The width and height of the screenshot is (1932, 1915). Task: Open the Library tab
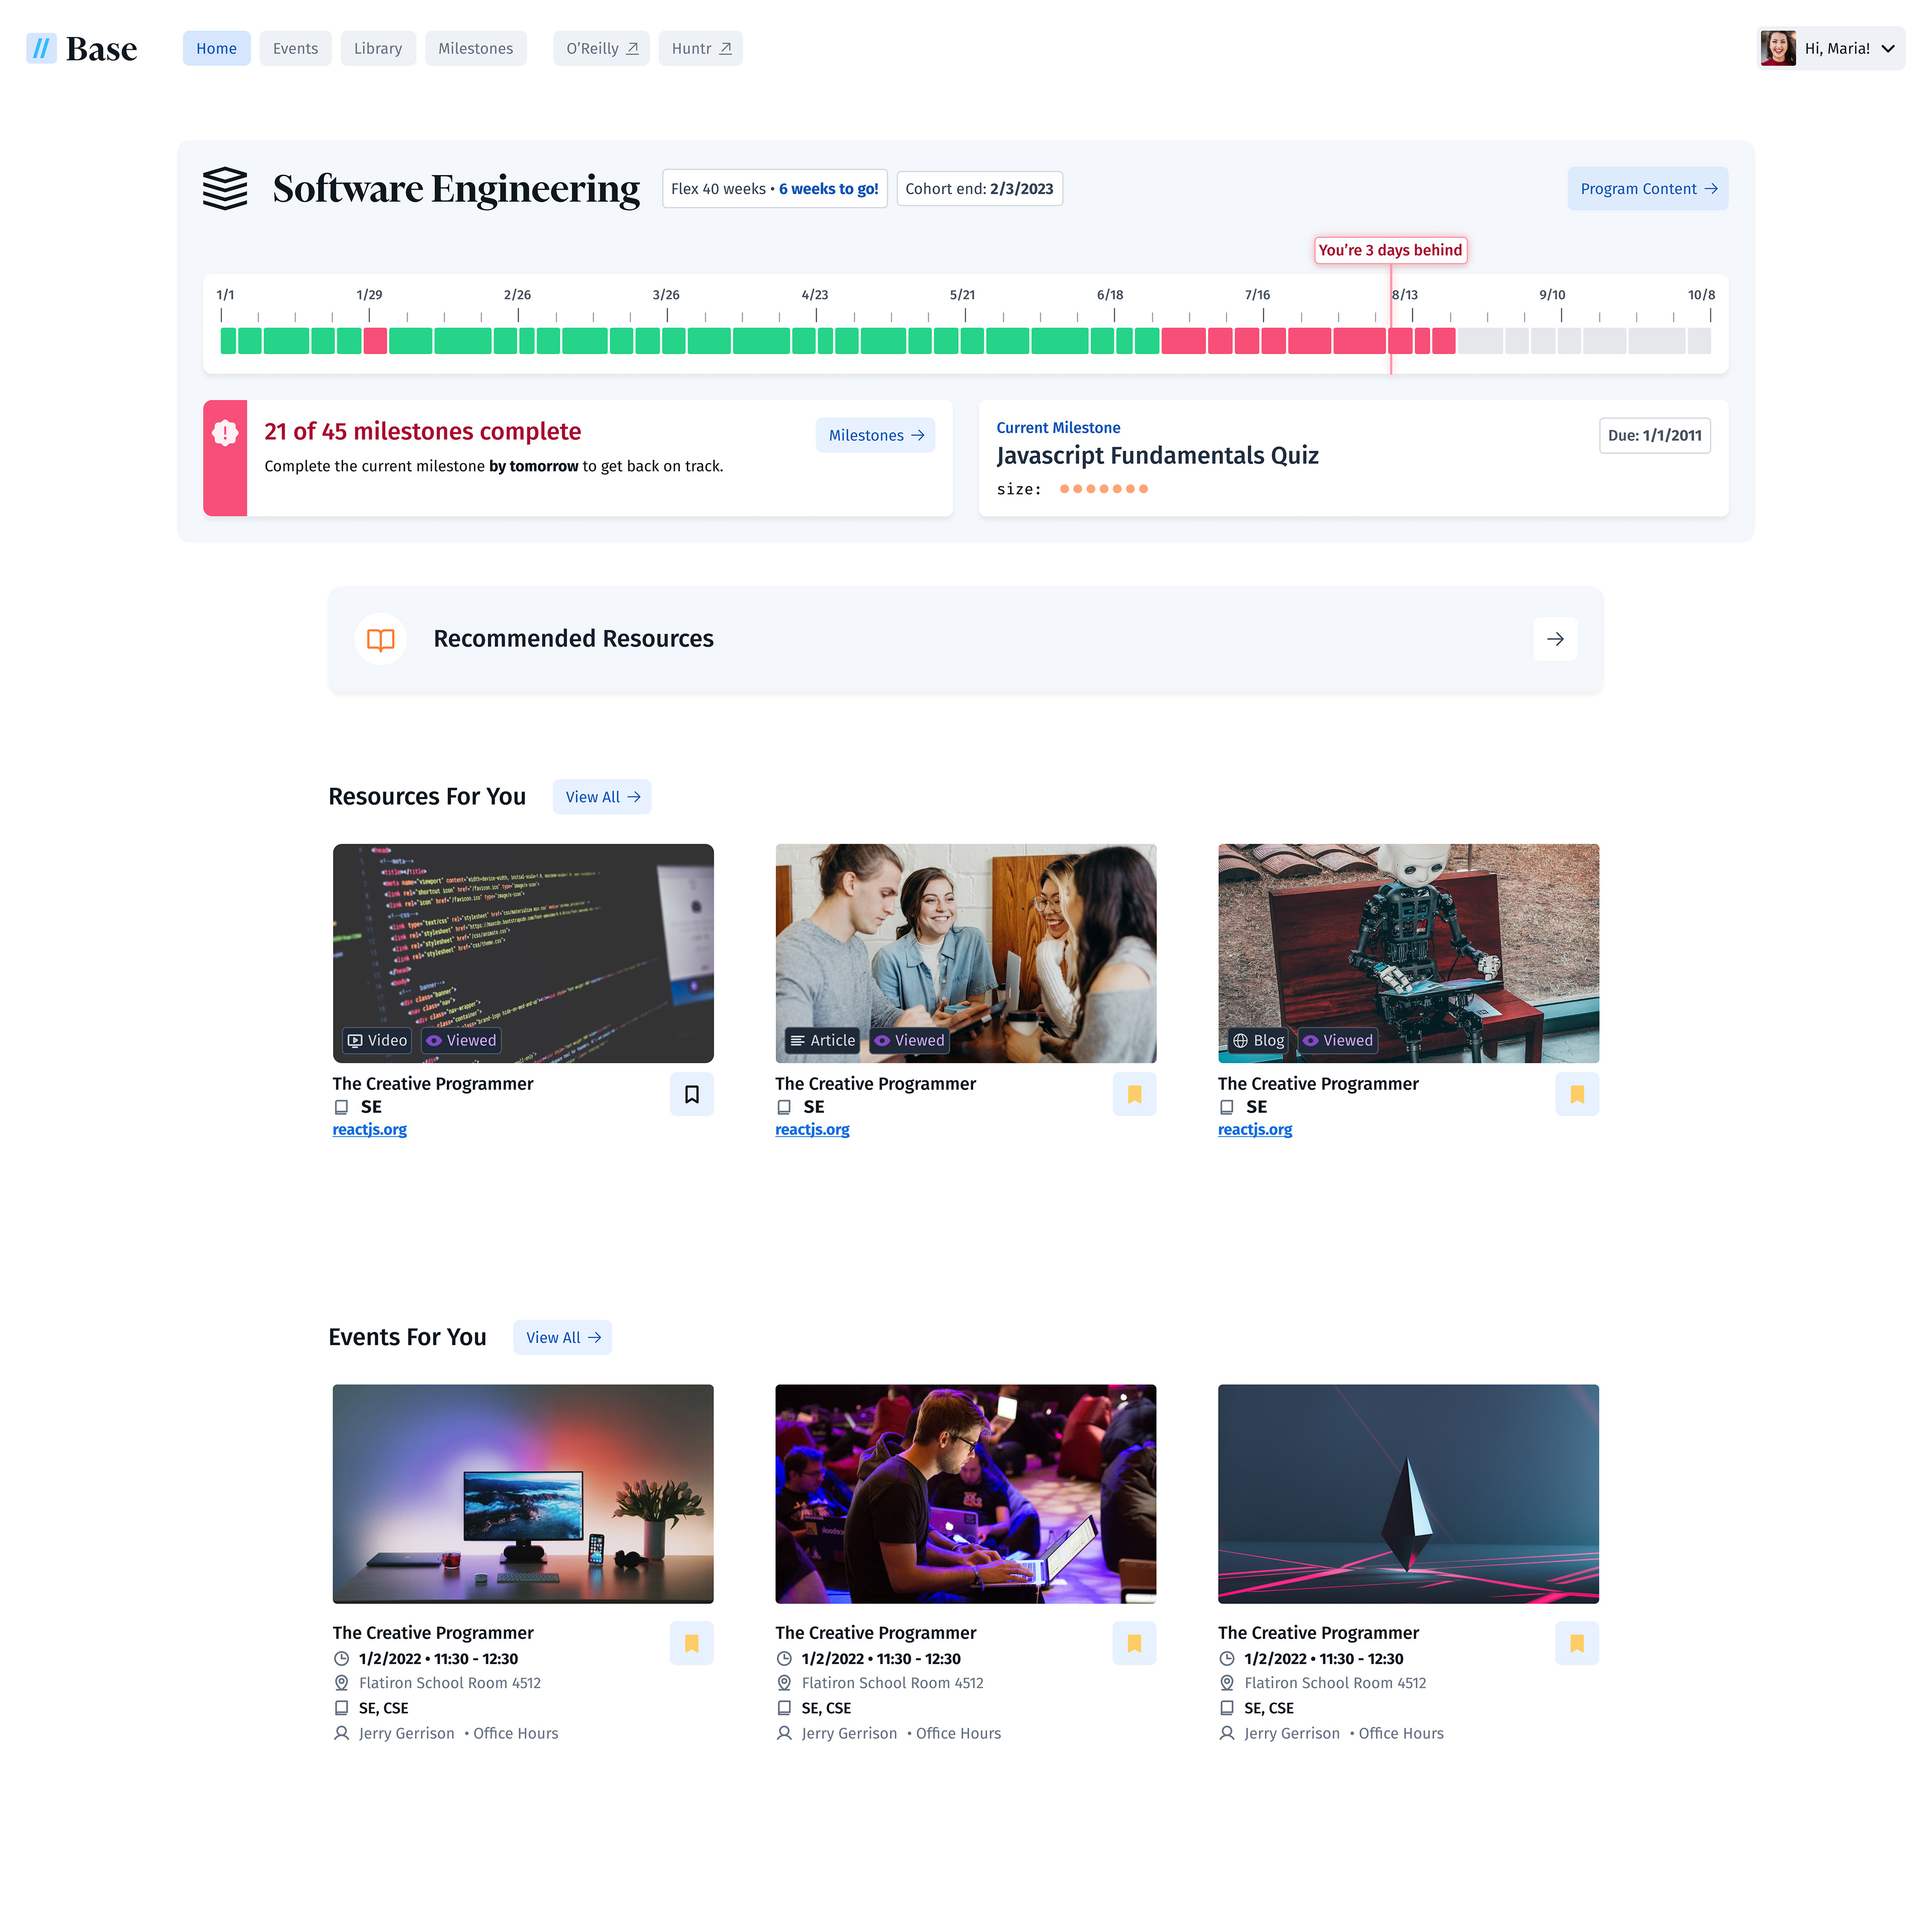[x=378, y=48]
